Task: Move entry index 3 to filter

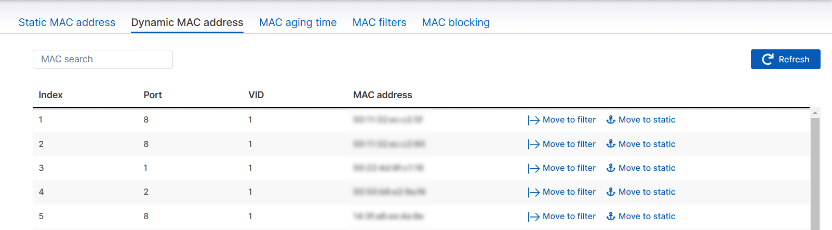Action: coord(569,168)
